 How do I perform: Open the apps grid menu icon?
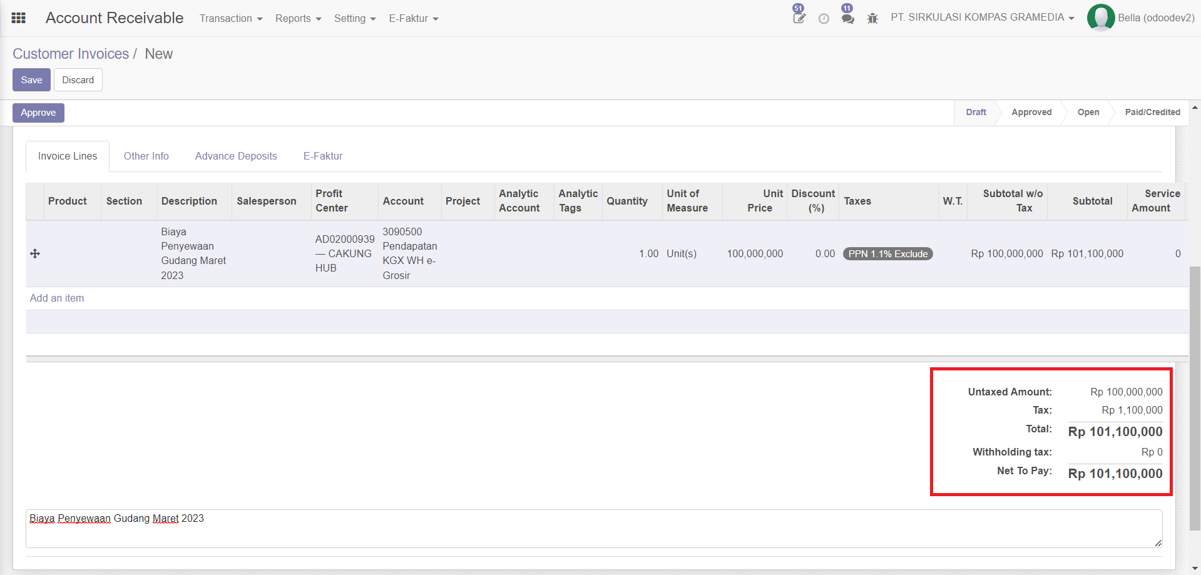[x=19, y=18]
